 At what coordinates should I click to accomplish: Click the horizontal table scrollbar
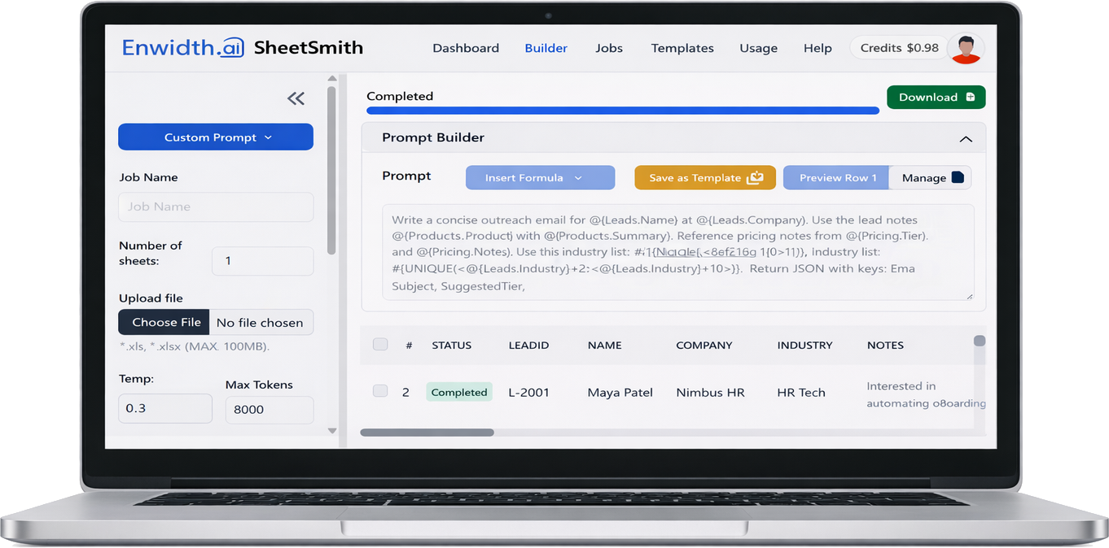tap(427, 433)
